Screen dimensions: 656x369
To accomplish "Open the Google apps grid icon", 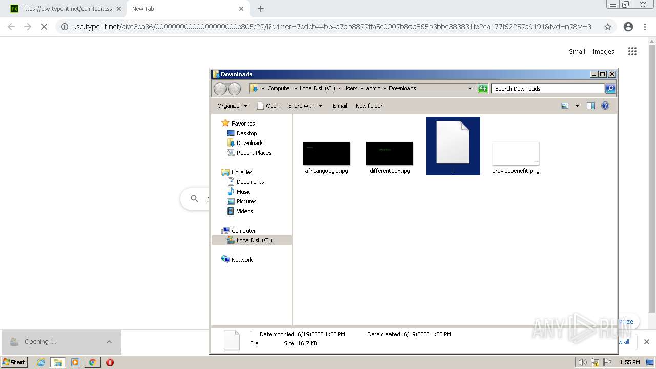I will point(632,51).
